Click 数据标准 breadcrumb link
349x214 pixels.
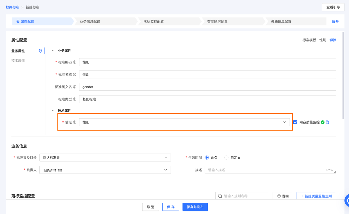click(12, 7)
